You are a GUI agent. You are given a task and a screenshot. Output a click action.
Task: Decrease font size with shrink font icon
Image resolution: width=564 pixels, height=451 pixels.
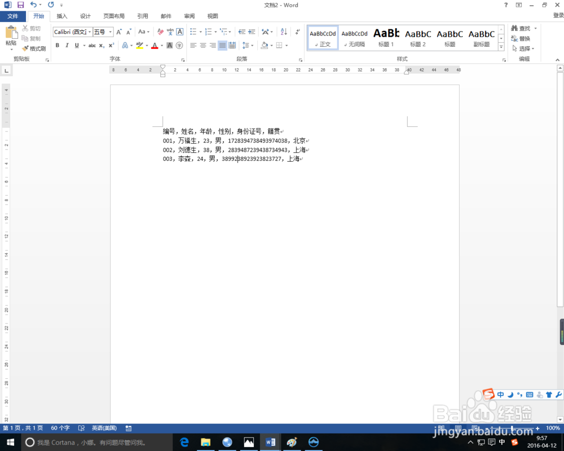pyautogui.click(x=129, y=32)
